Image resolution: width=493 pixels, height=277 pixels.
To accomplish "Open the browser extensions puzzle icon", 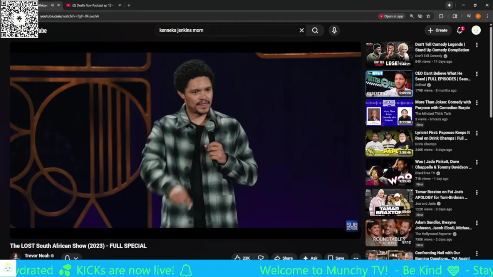I will [x=441, y=16].
